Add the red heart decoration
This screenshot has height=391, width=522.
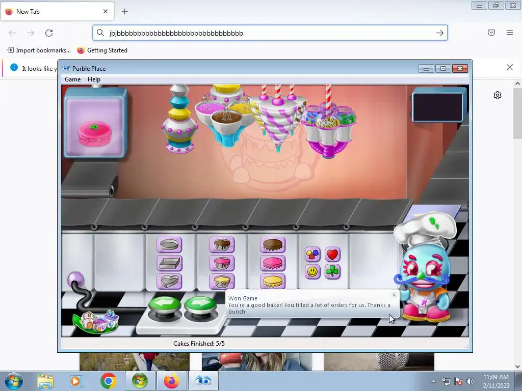tap(332, 255)
